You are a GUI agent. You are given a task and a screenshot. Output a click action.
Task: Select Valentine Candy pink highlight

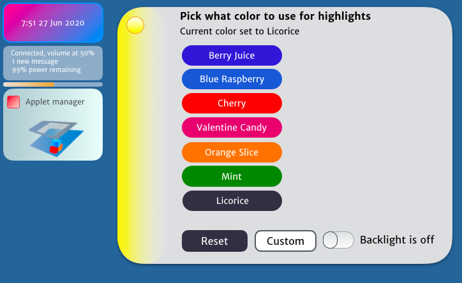232,127
